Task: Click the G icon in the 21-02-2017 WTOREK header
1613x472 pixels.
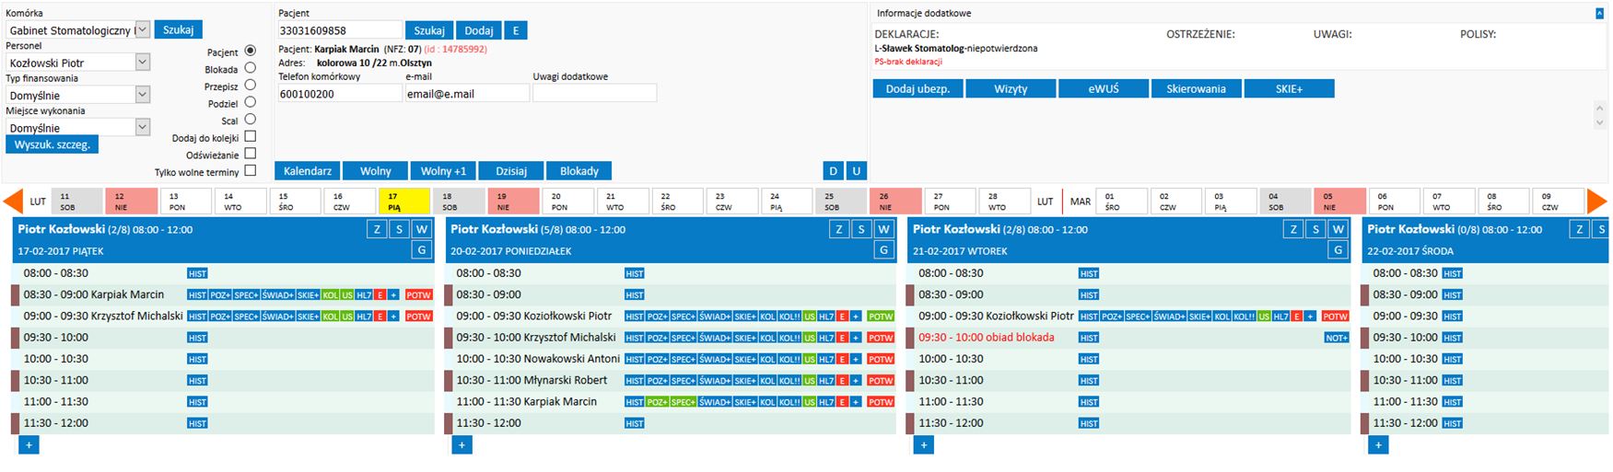Action: [1338, 250]
